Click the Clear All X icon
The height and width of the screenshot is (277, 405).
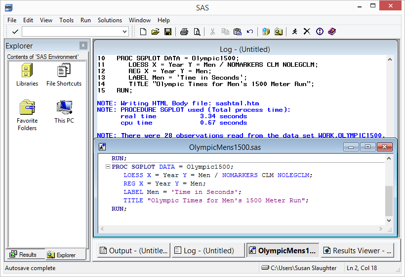click(307, 32)
